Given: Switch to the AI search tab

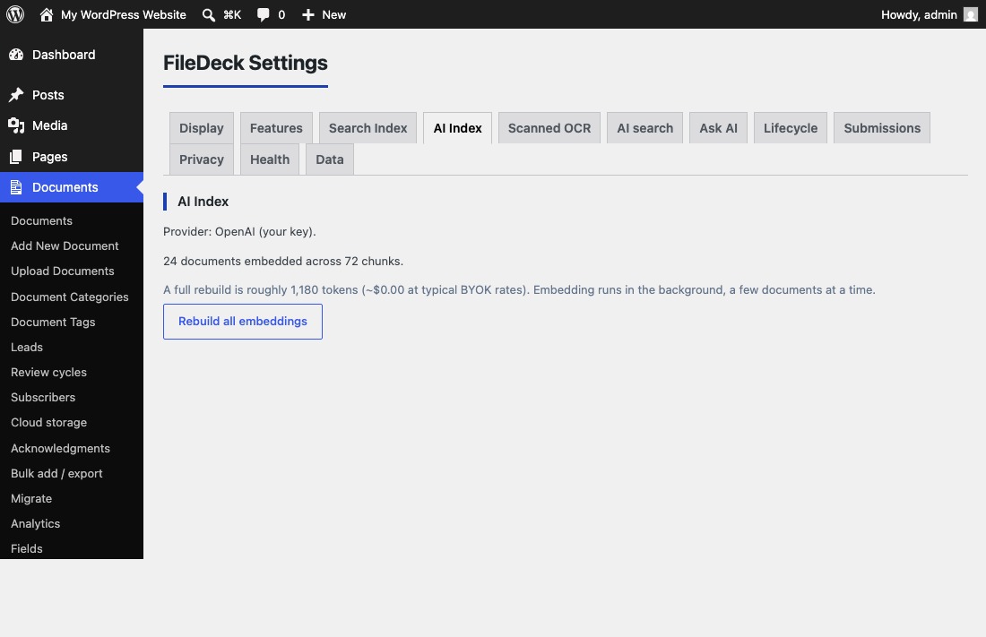Looking at the screenshot, I should [x=645, y=127].
